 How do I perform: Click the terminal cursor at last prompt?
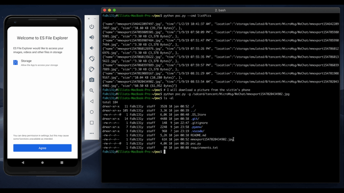pyautogui.click(x=164, y=152)
